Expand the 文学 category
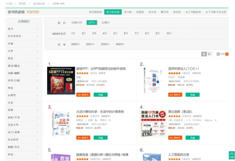The width and height of the screenshot is (235, 161). [37, 51]
